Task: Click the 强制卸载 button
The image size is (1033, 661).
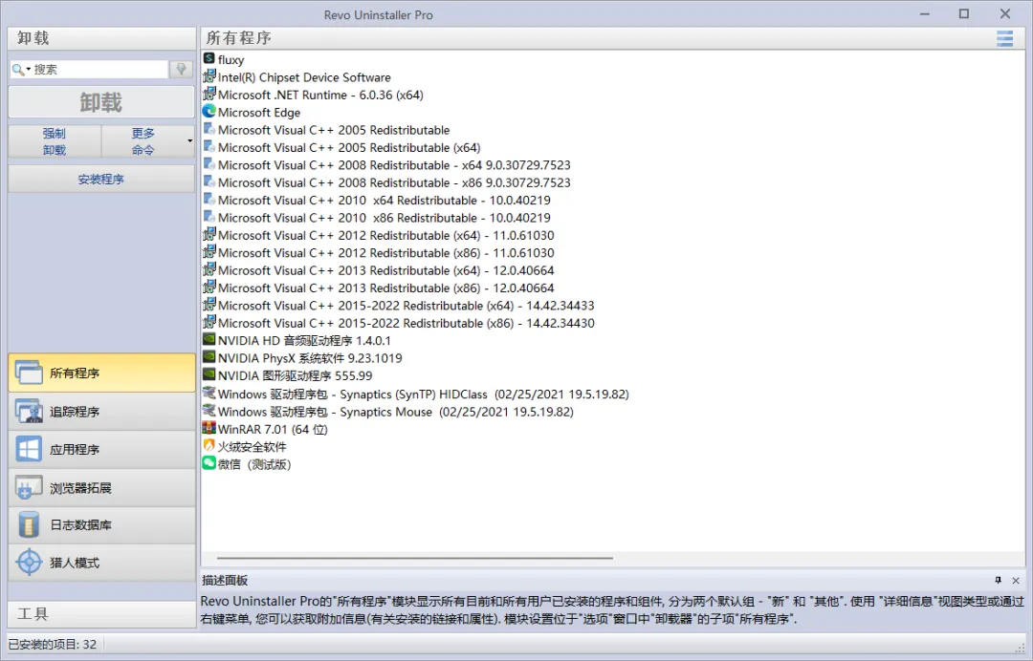Action: point(55,141)
